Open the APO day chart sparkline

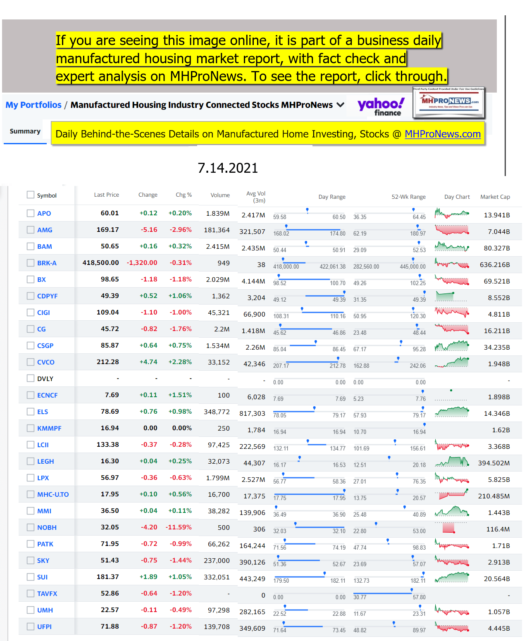click(x=452, y=214)
